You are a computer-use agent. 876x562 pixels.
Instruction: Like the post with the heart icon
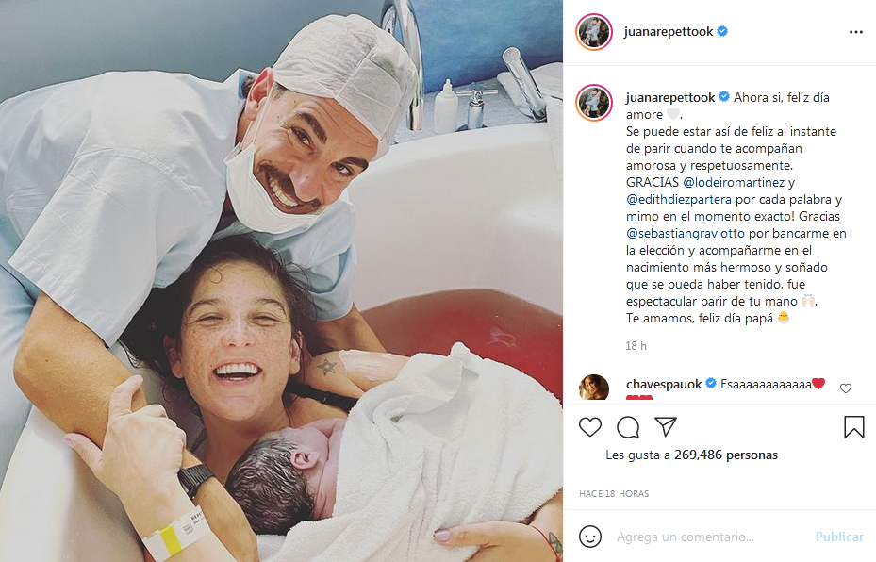[x=590, y=427]
